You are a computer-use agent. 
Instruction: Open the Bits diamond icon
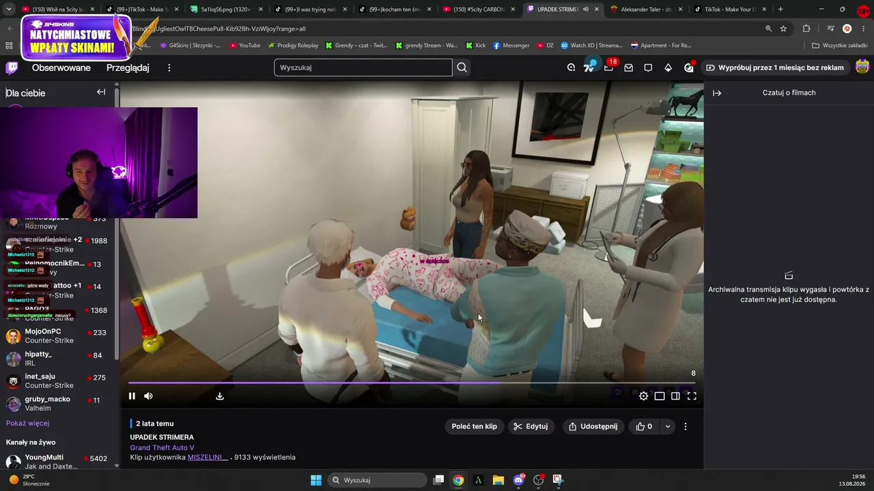pyautogui.click(x=668, y=68)
